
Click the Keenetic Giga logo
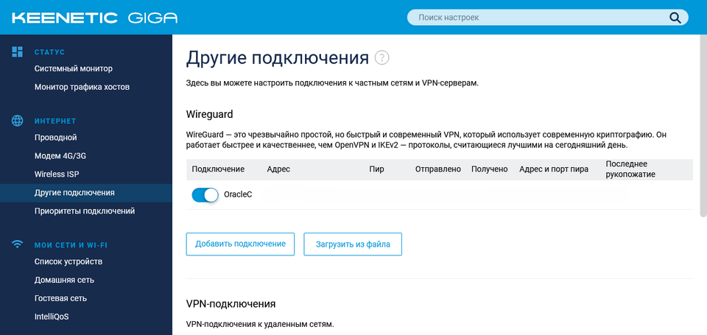tap(95, 18)
